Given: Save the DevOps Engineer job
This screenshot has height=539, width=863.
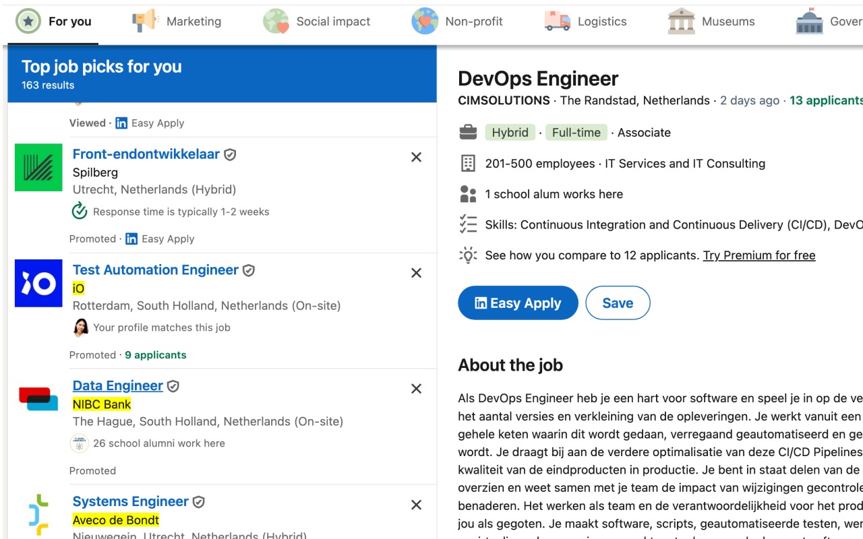Looking at the screenshot, I should pyautogui.click(x=618, y=303).
